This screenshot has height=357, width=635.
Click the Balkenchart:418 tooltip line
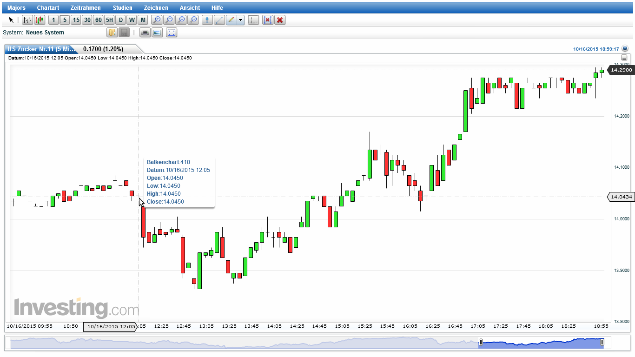tap(168, 162)
